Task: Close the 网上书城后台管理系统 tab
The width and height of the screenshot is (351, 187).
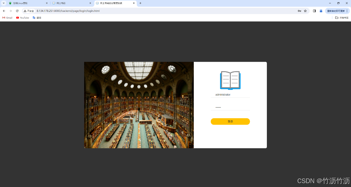Action: [134, 3]
